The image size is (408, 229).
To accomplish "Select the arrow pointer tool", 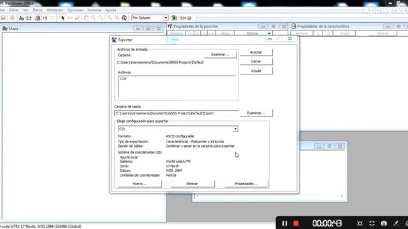I will point(62,18).
